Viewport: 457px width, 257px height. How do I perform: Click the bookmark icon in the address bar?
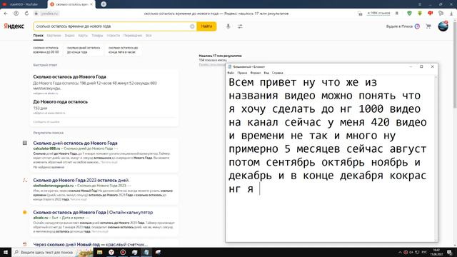coord(397,14)
